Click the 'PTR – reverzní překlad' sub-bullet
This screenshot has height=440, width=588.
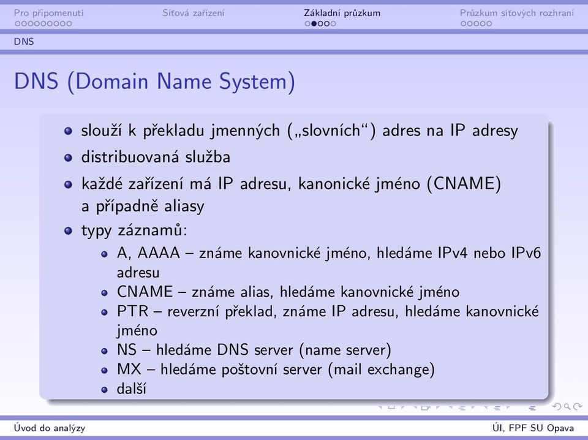pos(328,321)
